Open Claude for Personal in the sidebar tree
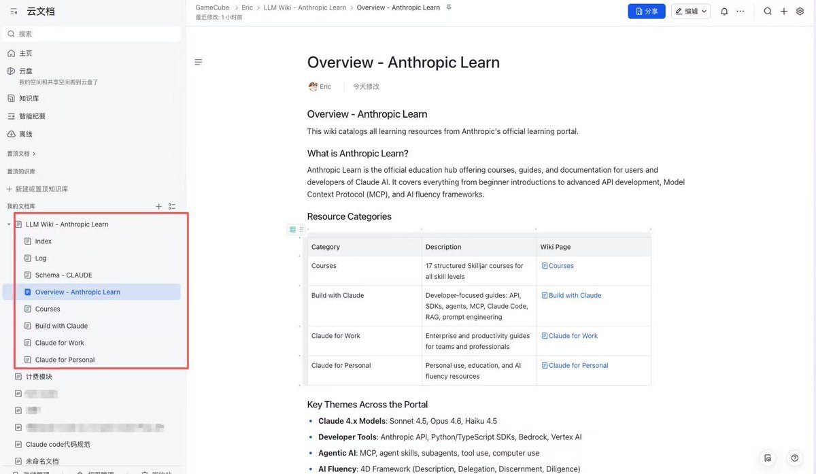 click(x=65, y=360)
